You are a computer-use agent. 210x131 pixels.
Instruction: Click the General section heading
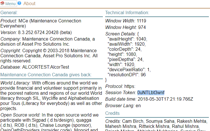(x=9, y=13)
